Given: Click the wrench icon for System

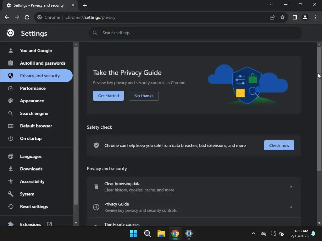Looking at the screenshot, I should (11, 194).
